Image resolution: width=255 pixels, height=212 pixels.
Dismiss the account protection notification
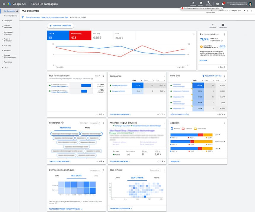tap(221, 8)
